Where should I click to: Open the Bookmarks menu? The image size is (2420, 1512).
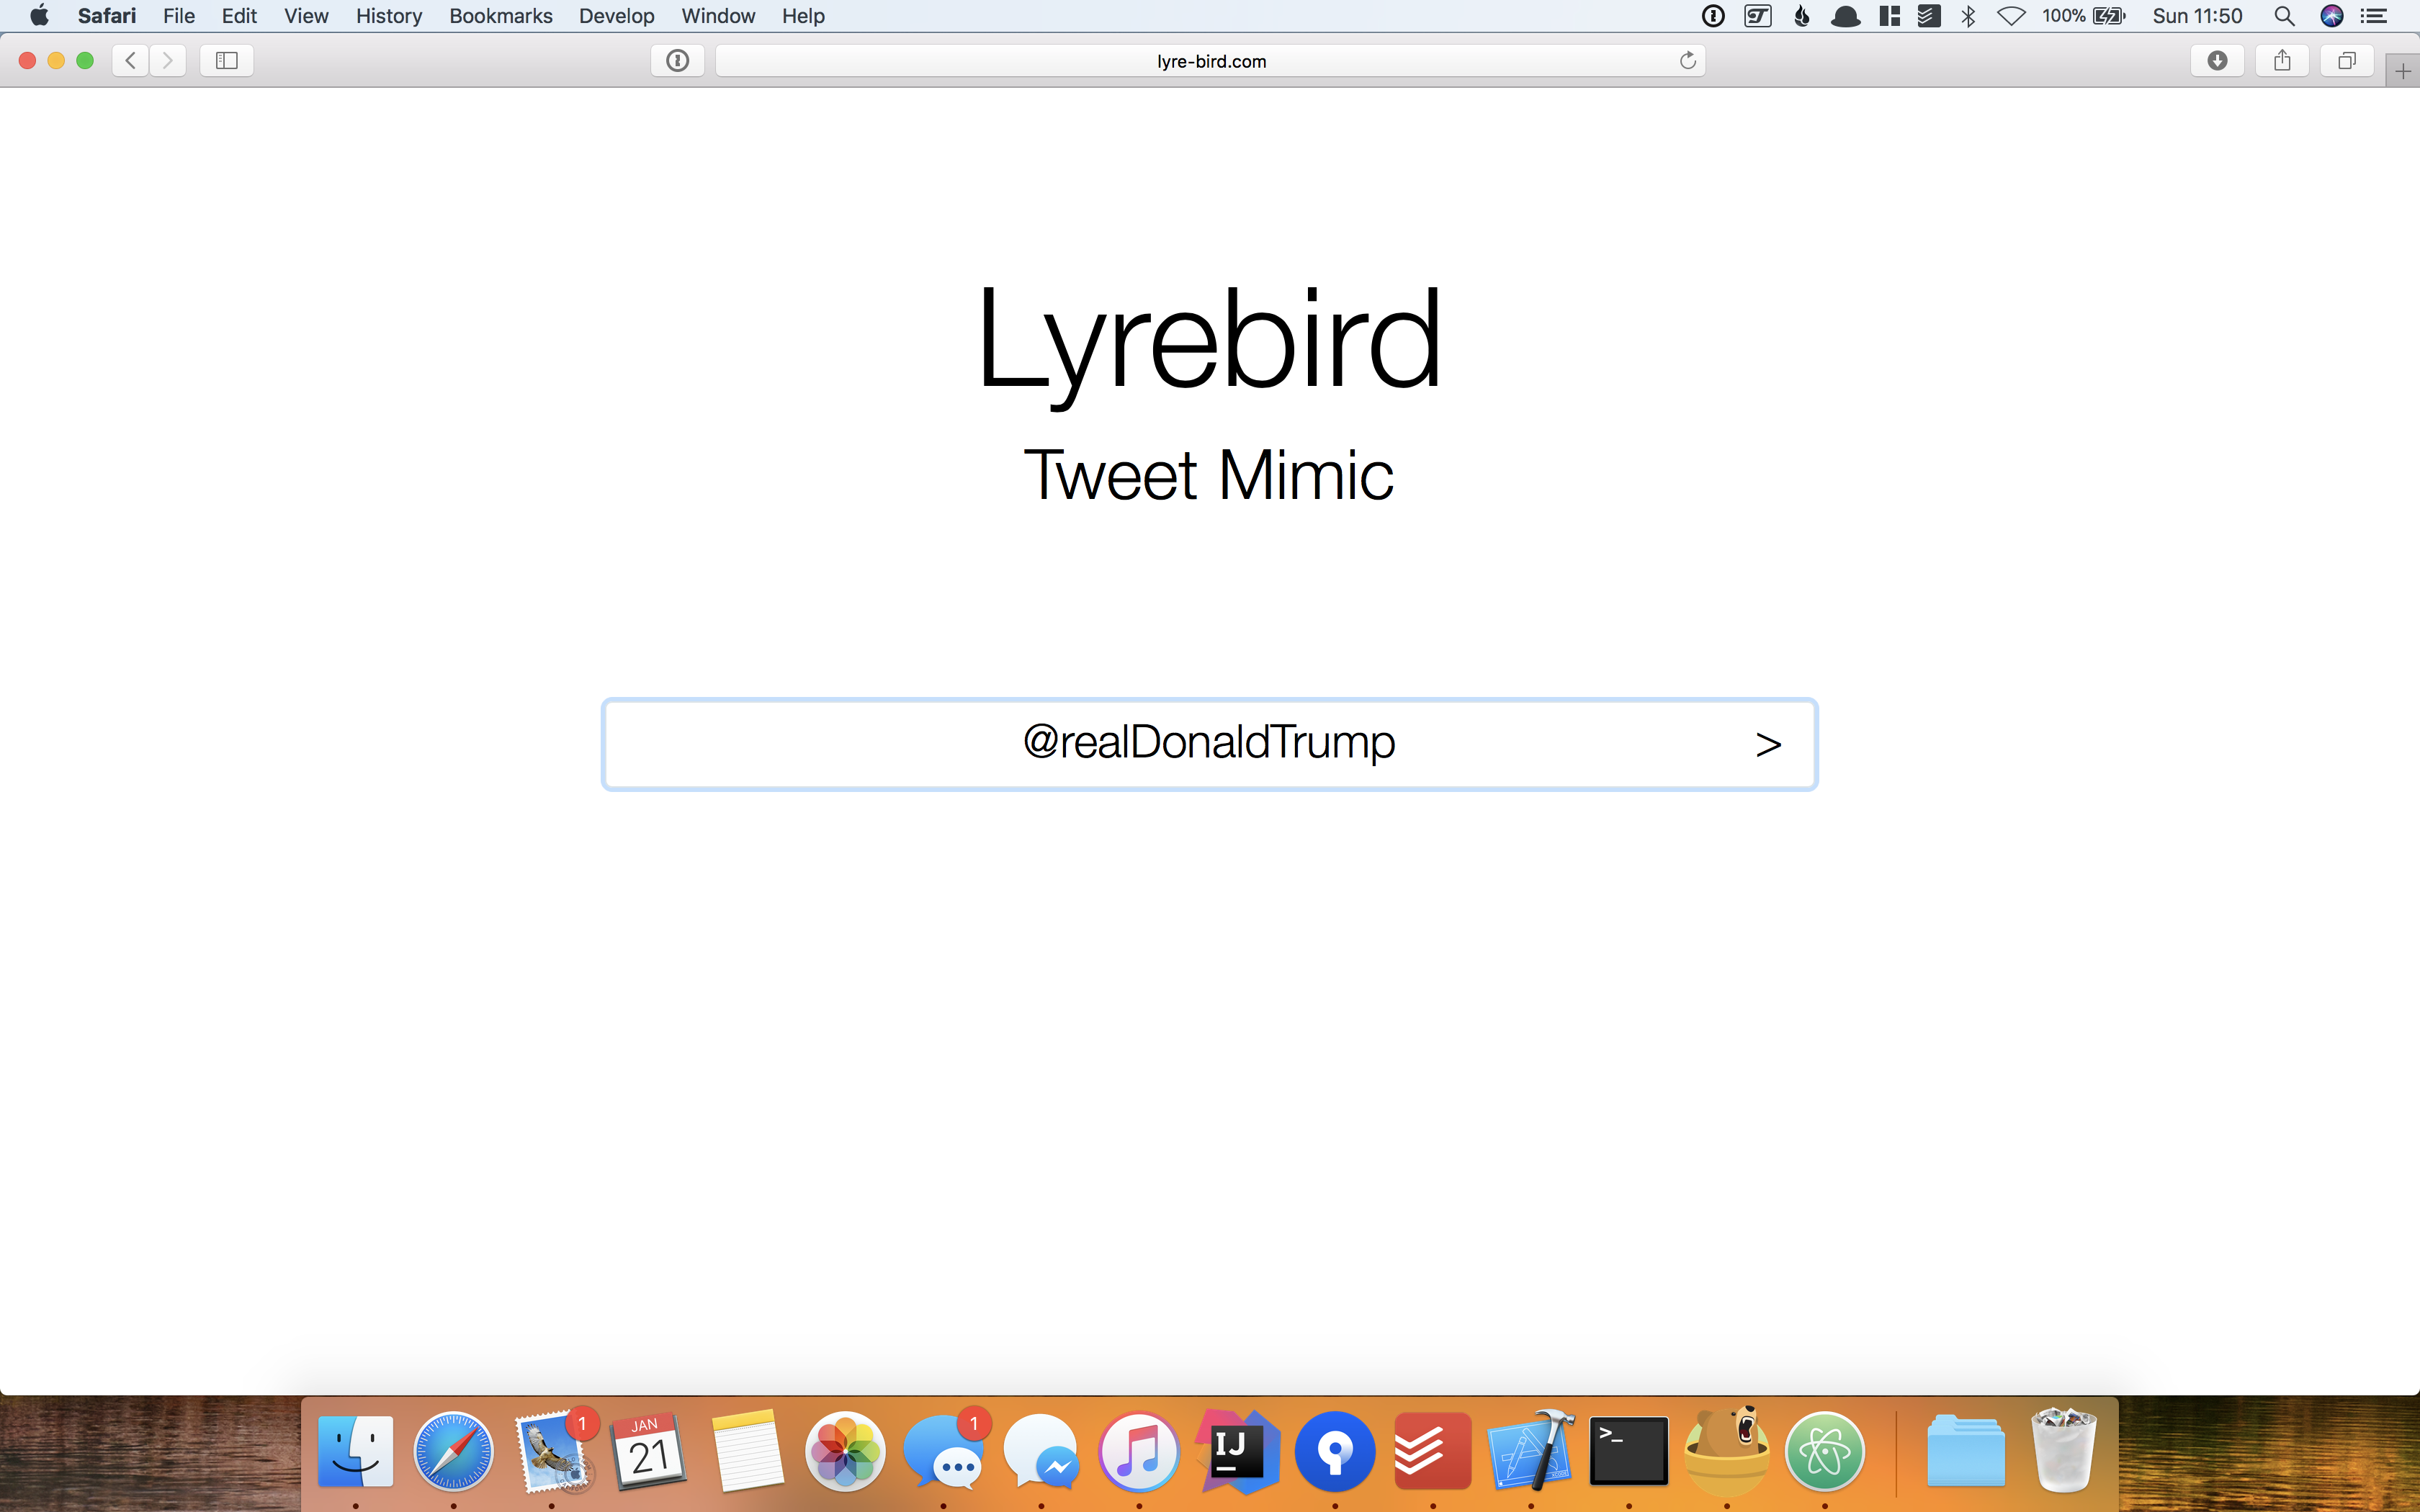(500, 16)
